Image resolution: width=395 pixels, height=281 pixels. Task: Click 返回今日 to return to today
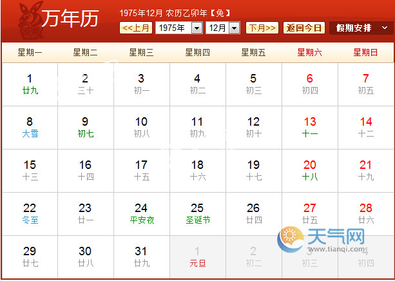click(304, 28)
